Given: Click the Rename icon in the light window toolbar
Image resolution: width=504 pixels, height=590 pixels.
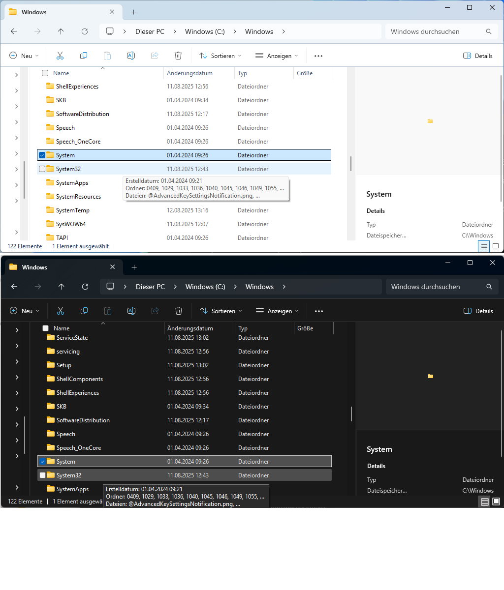Looking at the screenshot, I should 131,56.
